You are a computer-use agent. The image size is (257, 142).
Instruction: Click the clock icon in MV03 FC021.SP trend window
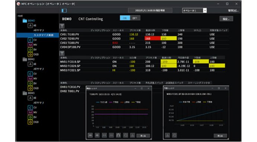point(174,135)
